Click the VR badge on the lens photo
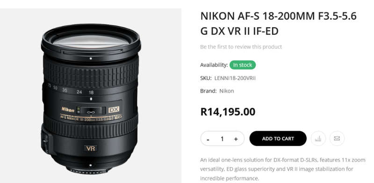The image size is (374, 183). (91, 148)
